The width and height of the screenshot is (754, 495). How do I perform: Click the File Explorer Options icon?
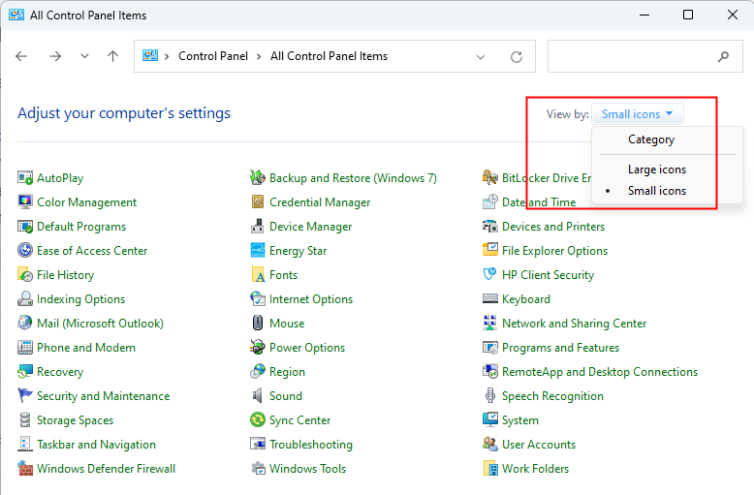click(490, 250)
